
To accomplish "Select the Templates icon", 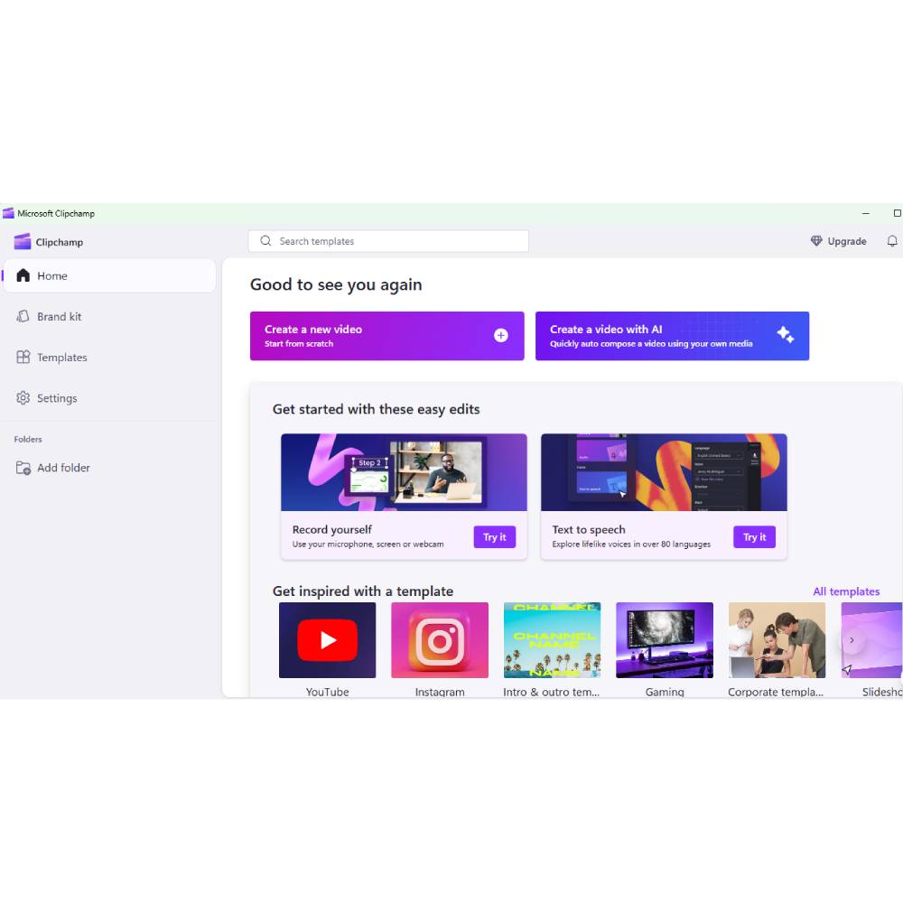I will pyautogui.click(x=23, y=357).
